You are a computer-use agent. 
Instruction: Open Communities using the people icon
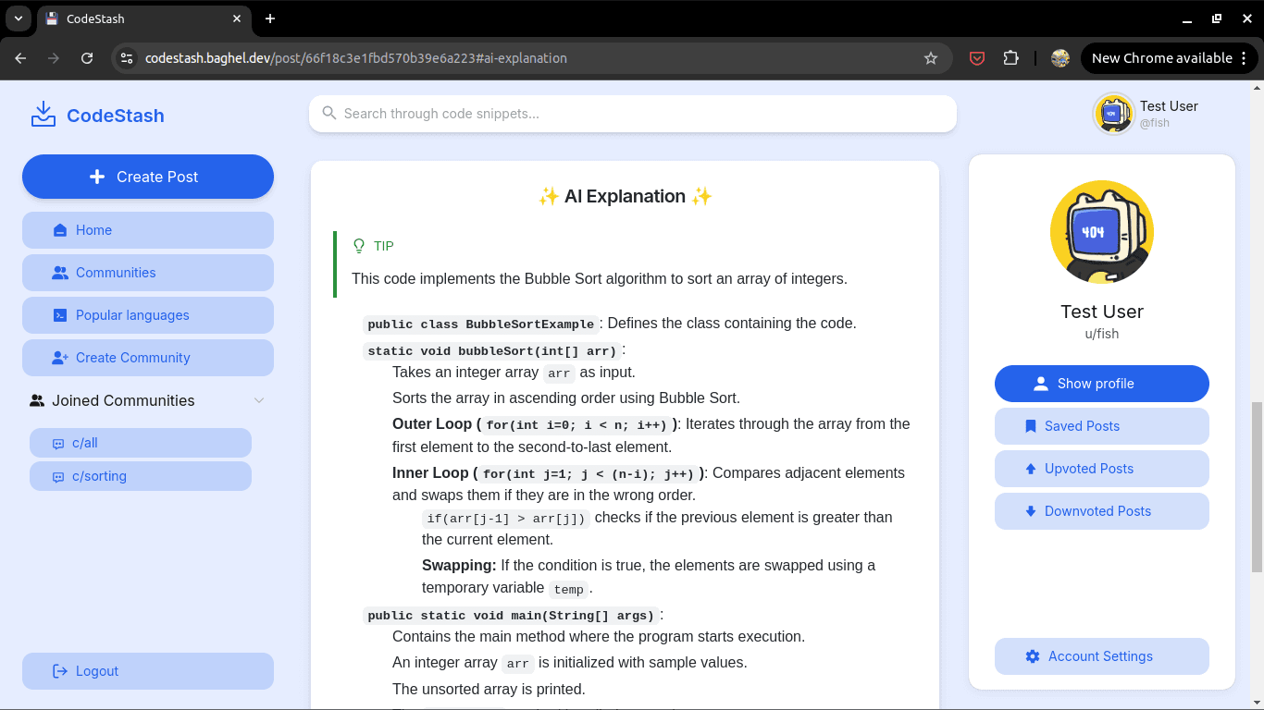pos(59,272)
